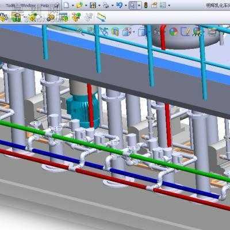
Task: Expand the Mate icon dropdown arrow
Action: click(41, 17)
